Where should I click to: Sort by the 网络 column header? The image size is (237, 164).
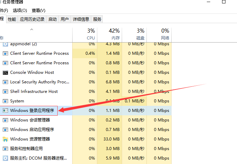[x=159, y=34]
